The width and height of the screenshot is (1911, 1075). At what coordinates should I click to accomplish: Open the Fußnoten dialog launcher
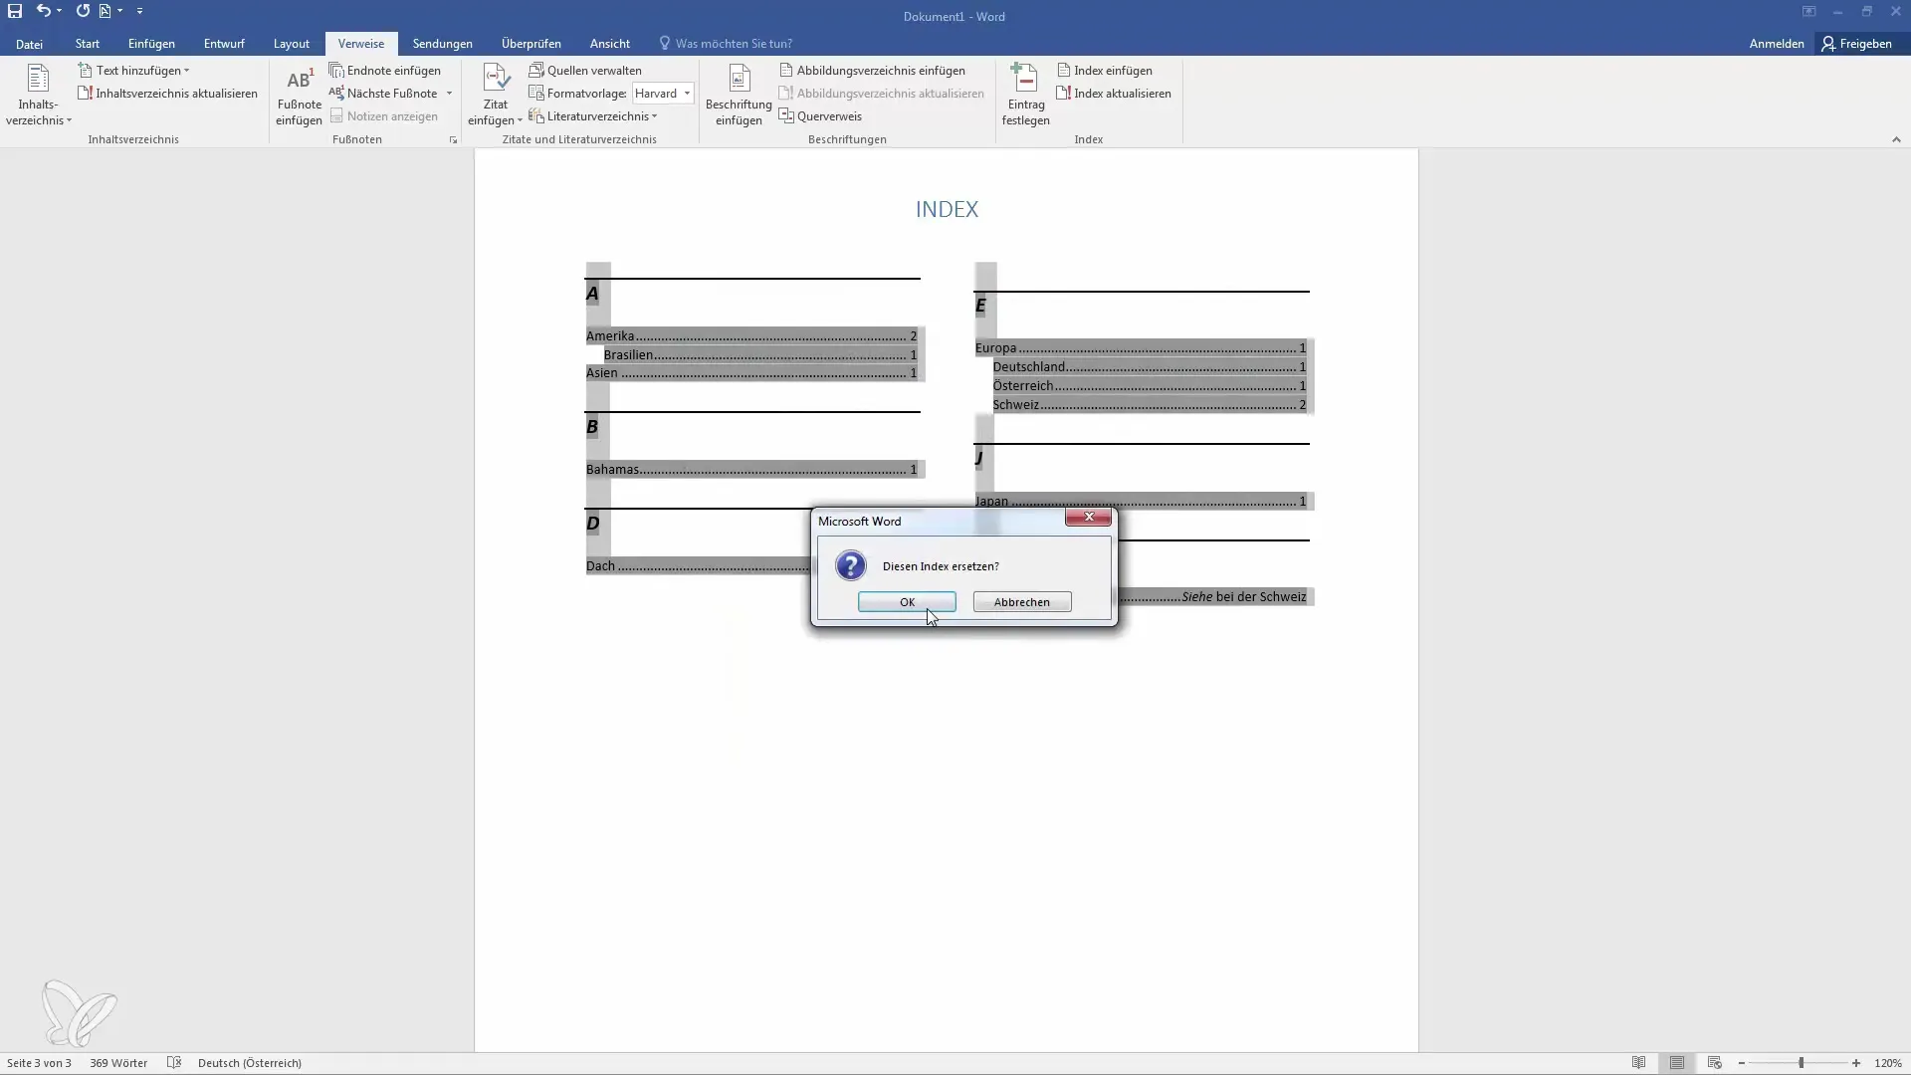tap(453, 140)
